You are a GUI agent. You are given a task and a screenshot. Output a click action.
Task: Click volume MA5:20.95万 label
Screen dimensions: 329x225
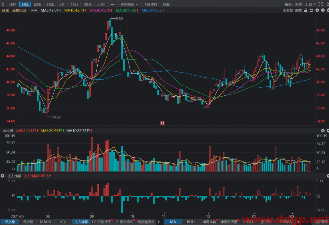pos(52,131)
